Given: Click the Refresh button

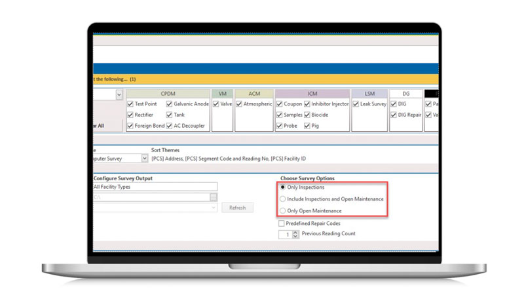Looking at the screenshot, I should (x=237, y=207).
